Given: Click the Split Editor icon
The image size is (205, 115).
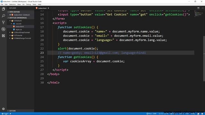Looking at the screenshot, I should pos(198,8).
